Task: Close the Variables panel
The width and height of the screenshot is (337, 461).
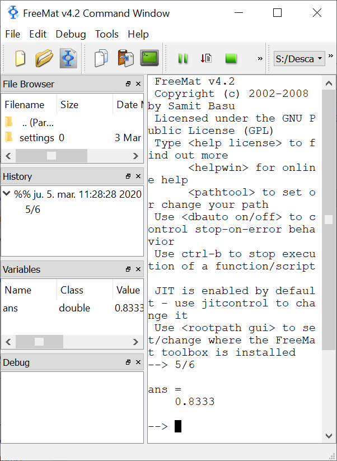Action: [138, 269]
